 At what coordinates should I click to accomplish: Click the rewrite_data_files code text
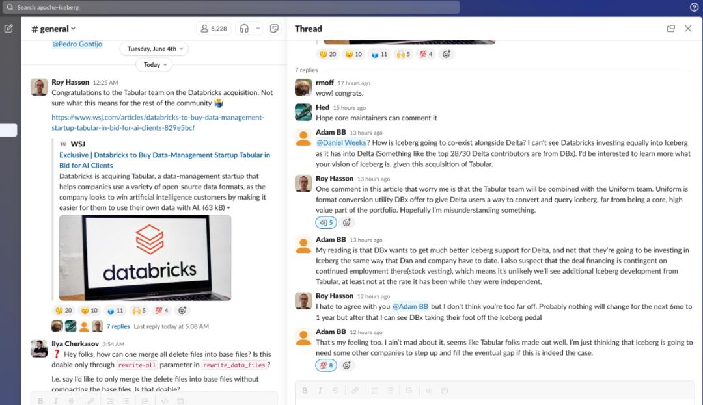[234, 365]
